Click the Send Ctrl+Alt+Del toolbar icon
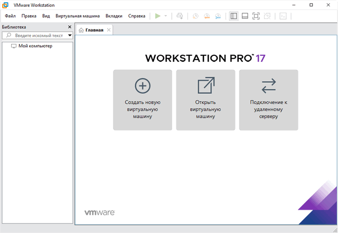This screenshot has height=233, width=338. [180, 16]
